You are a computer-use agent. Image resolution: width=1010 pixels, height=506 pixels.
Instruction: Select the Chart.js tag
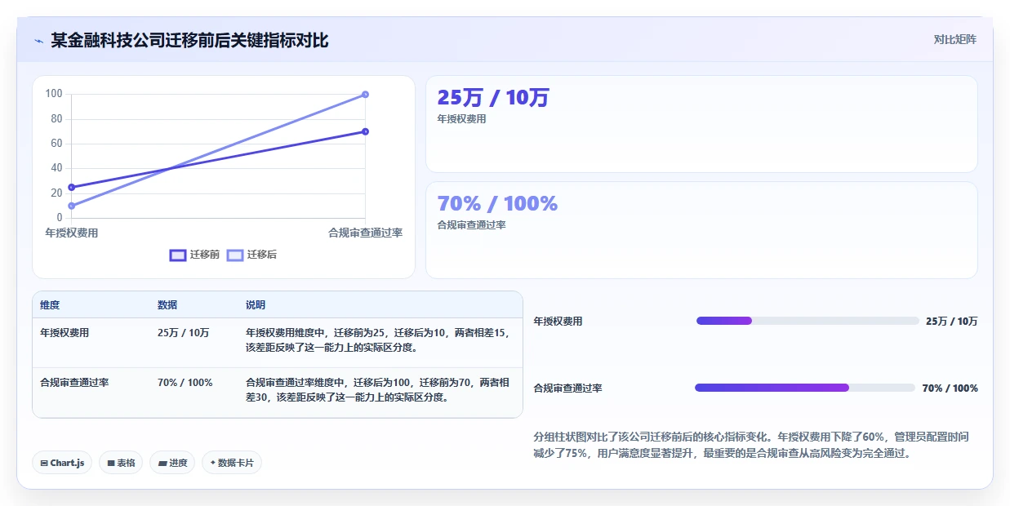pyautogui.click(x=62, y=463)
